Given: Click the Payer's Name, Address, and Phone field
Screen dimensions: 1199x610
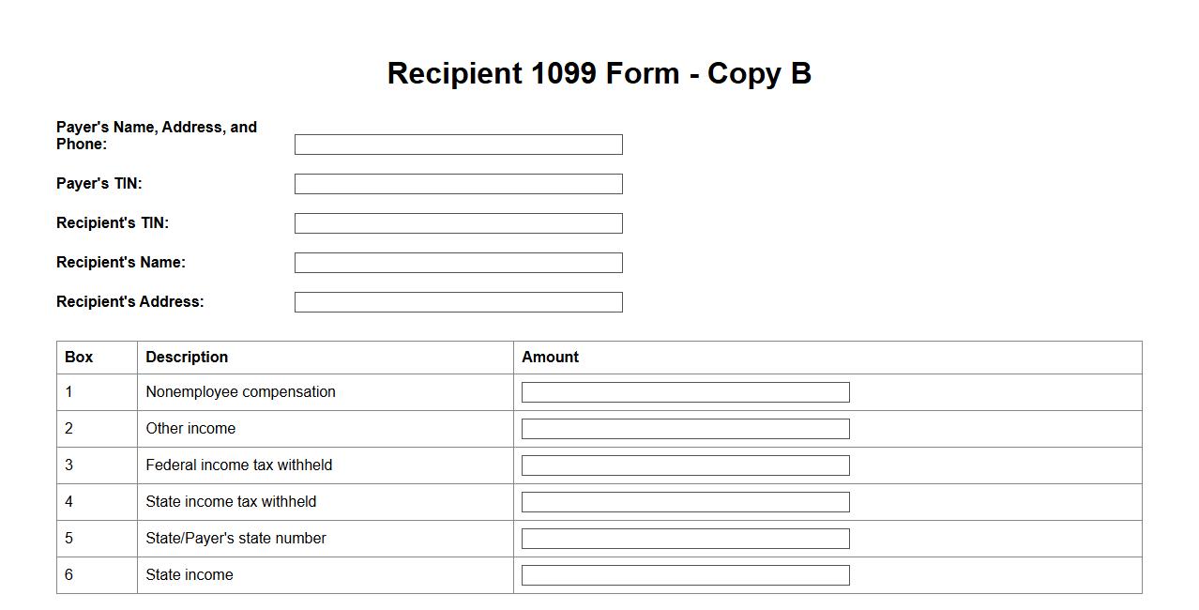Looking at the screenshot, I should pyautogui.click(x=458, y=145).
